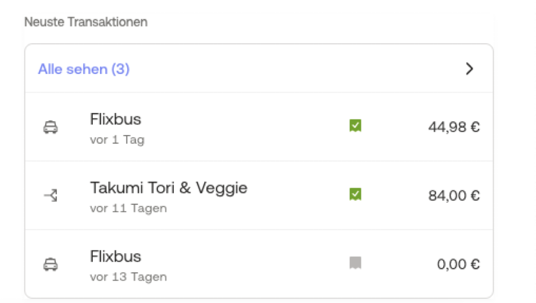The image size is (536, 303).
Task: Open the Flixbus transaction from 'vor 13 Tagen'
Action: point(259,264)
